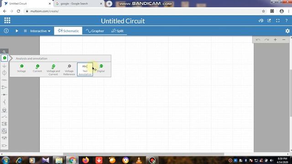
Task: Open the switches palette icon
Action: [x=4, y=117]
